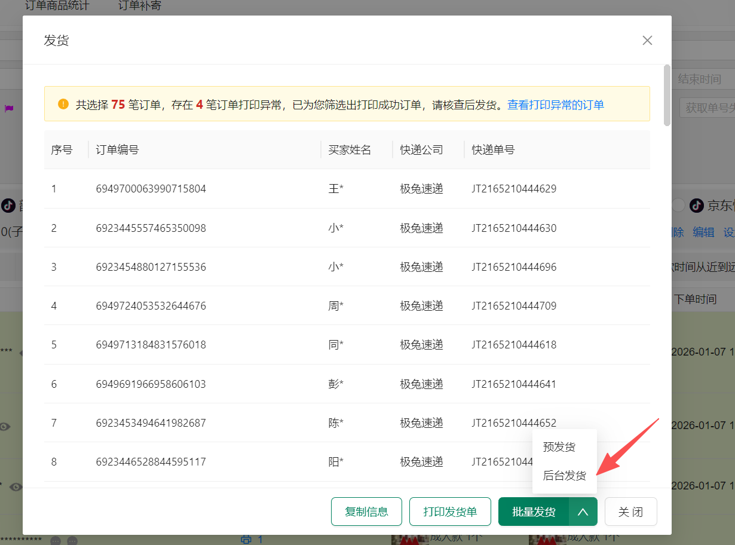Click the printer icon at the bottom
Viewport: 735px width, 545px height.
[246, 539]
